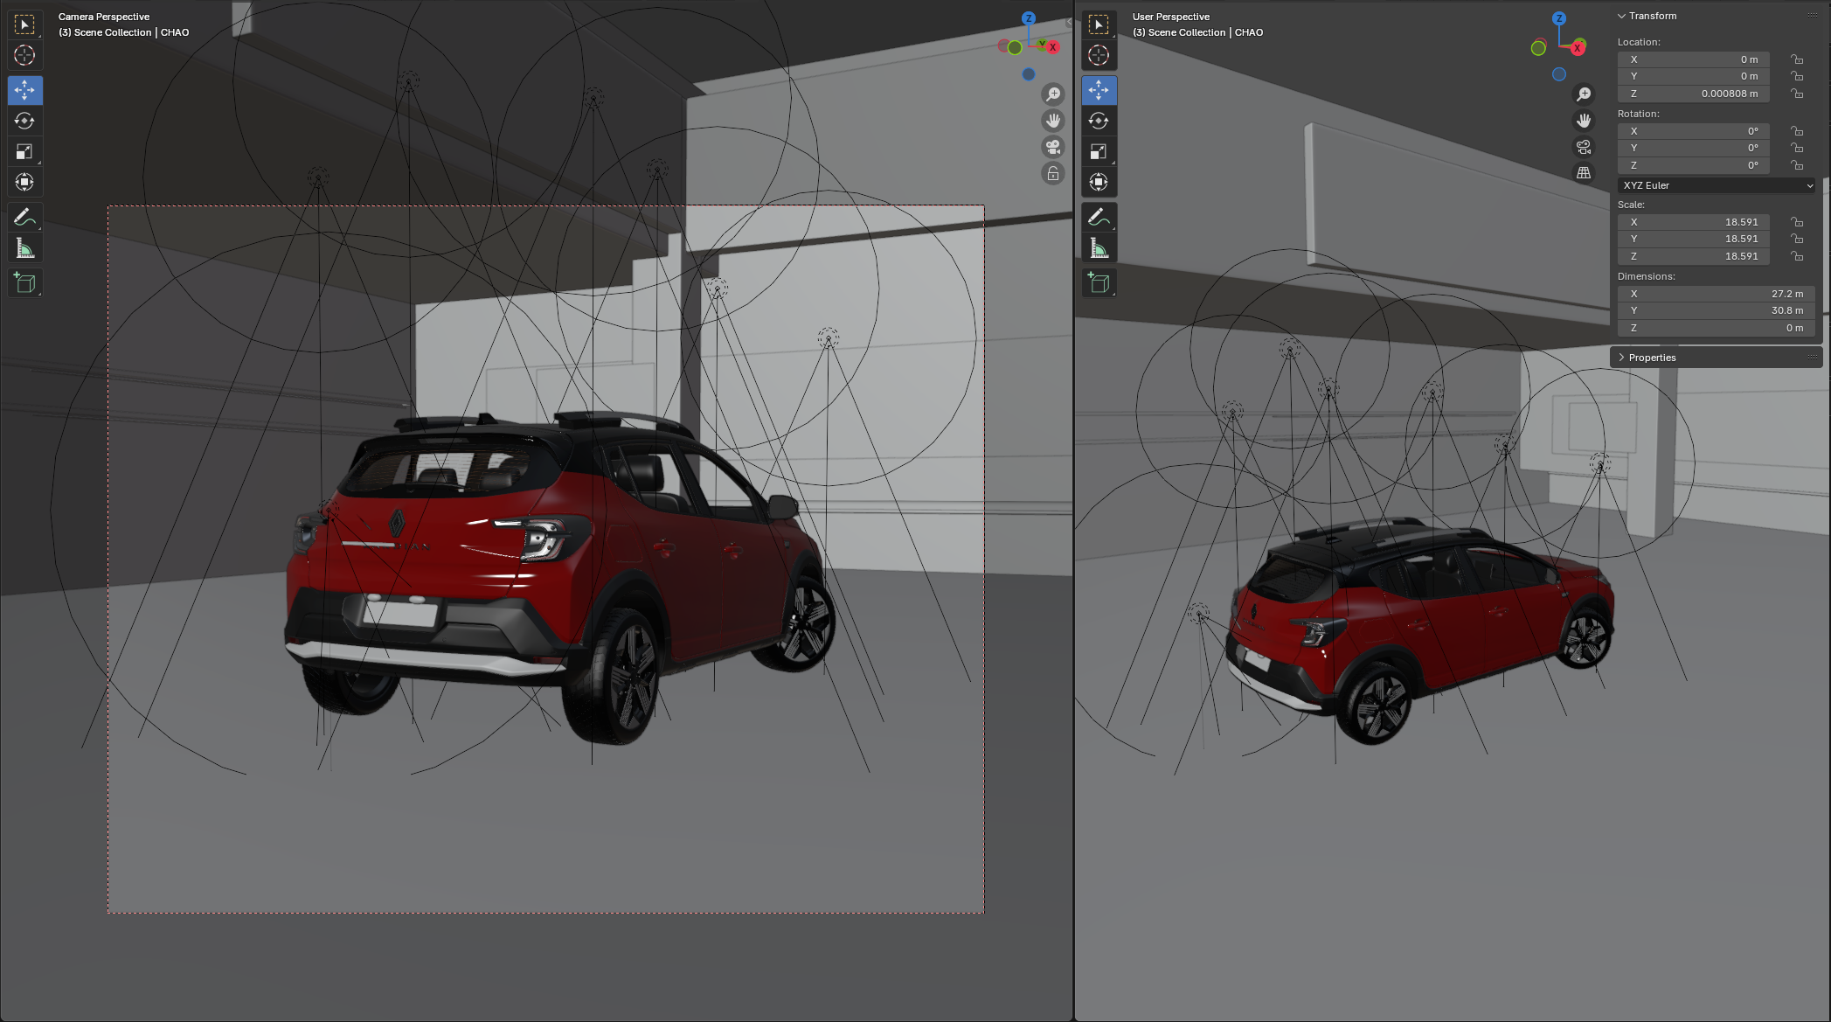Select the Cursor tool in left viewport
The width and height of the screenshot is (1831, 1022).
pos(24,55)
